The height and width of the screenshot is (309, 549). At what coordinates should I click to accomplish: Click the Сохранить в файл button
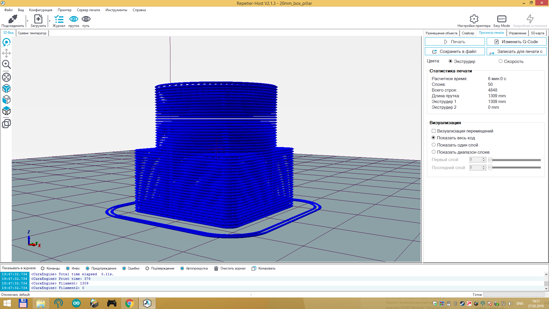(x=455, y=51)
